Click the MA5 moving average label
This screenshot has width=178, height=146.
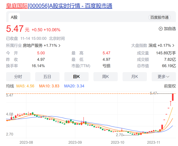click(x=25, y=86)
